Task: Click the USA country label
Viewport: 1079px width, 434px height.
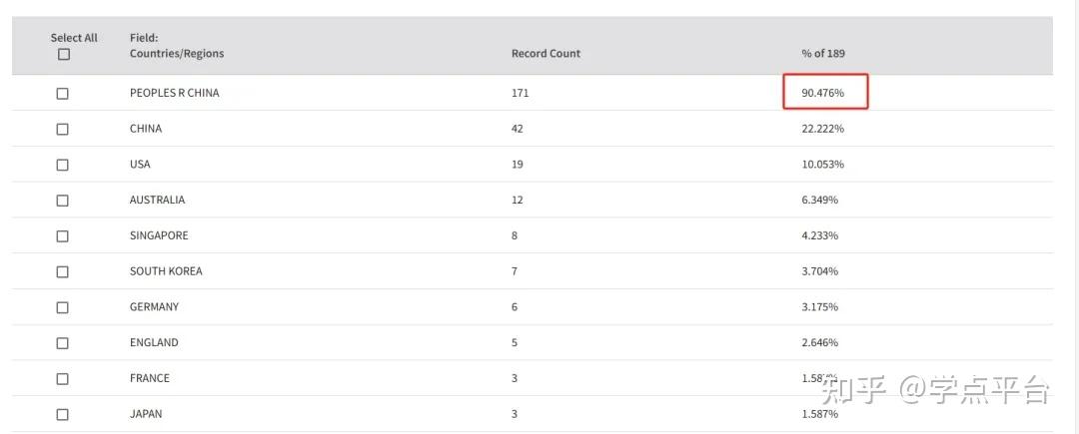Action: coord(140,165)
